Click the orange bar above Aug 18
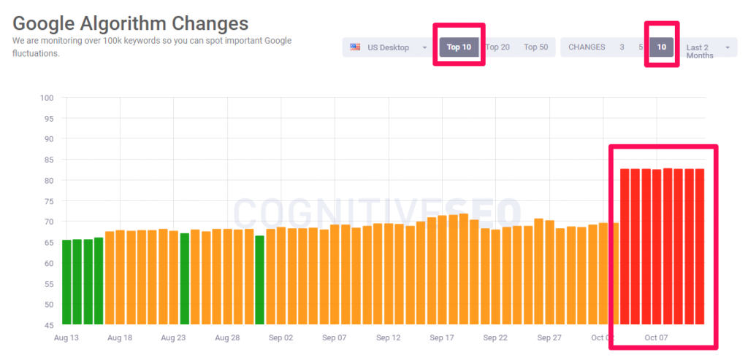 [x=121, y=277]
